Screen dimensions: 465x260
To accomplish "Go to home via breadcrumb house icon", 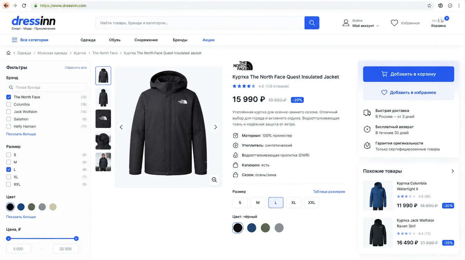I will [x=8, y=53].
